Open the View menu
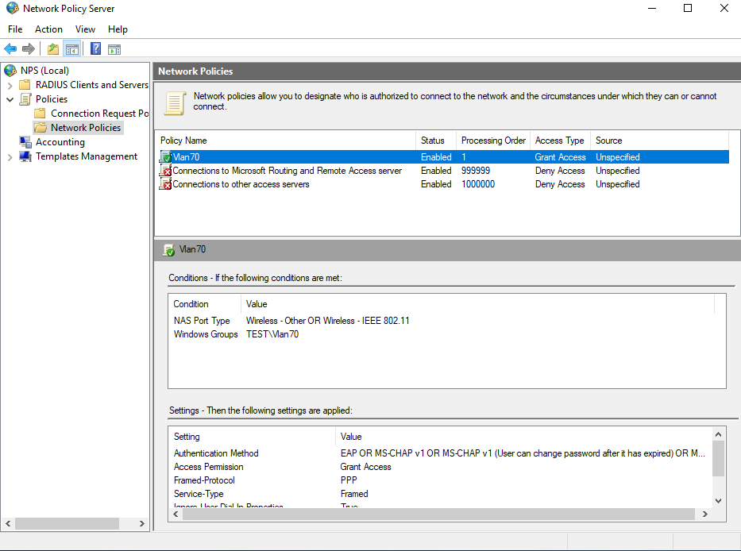 pyautogui.click(x=85, y=29)
